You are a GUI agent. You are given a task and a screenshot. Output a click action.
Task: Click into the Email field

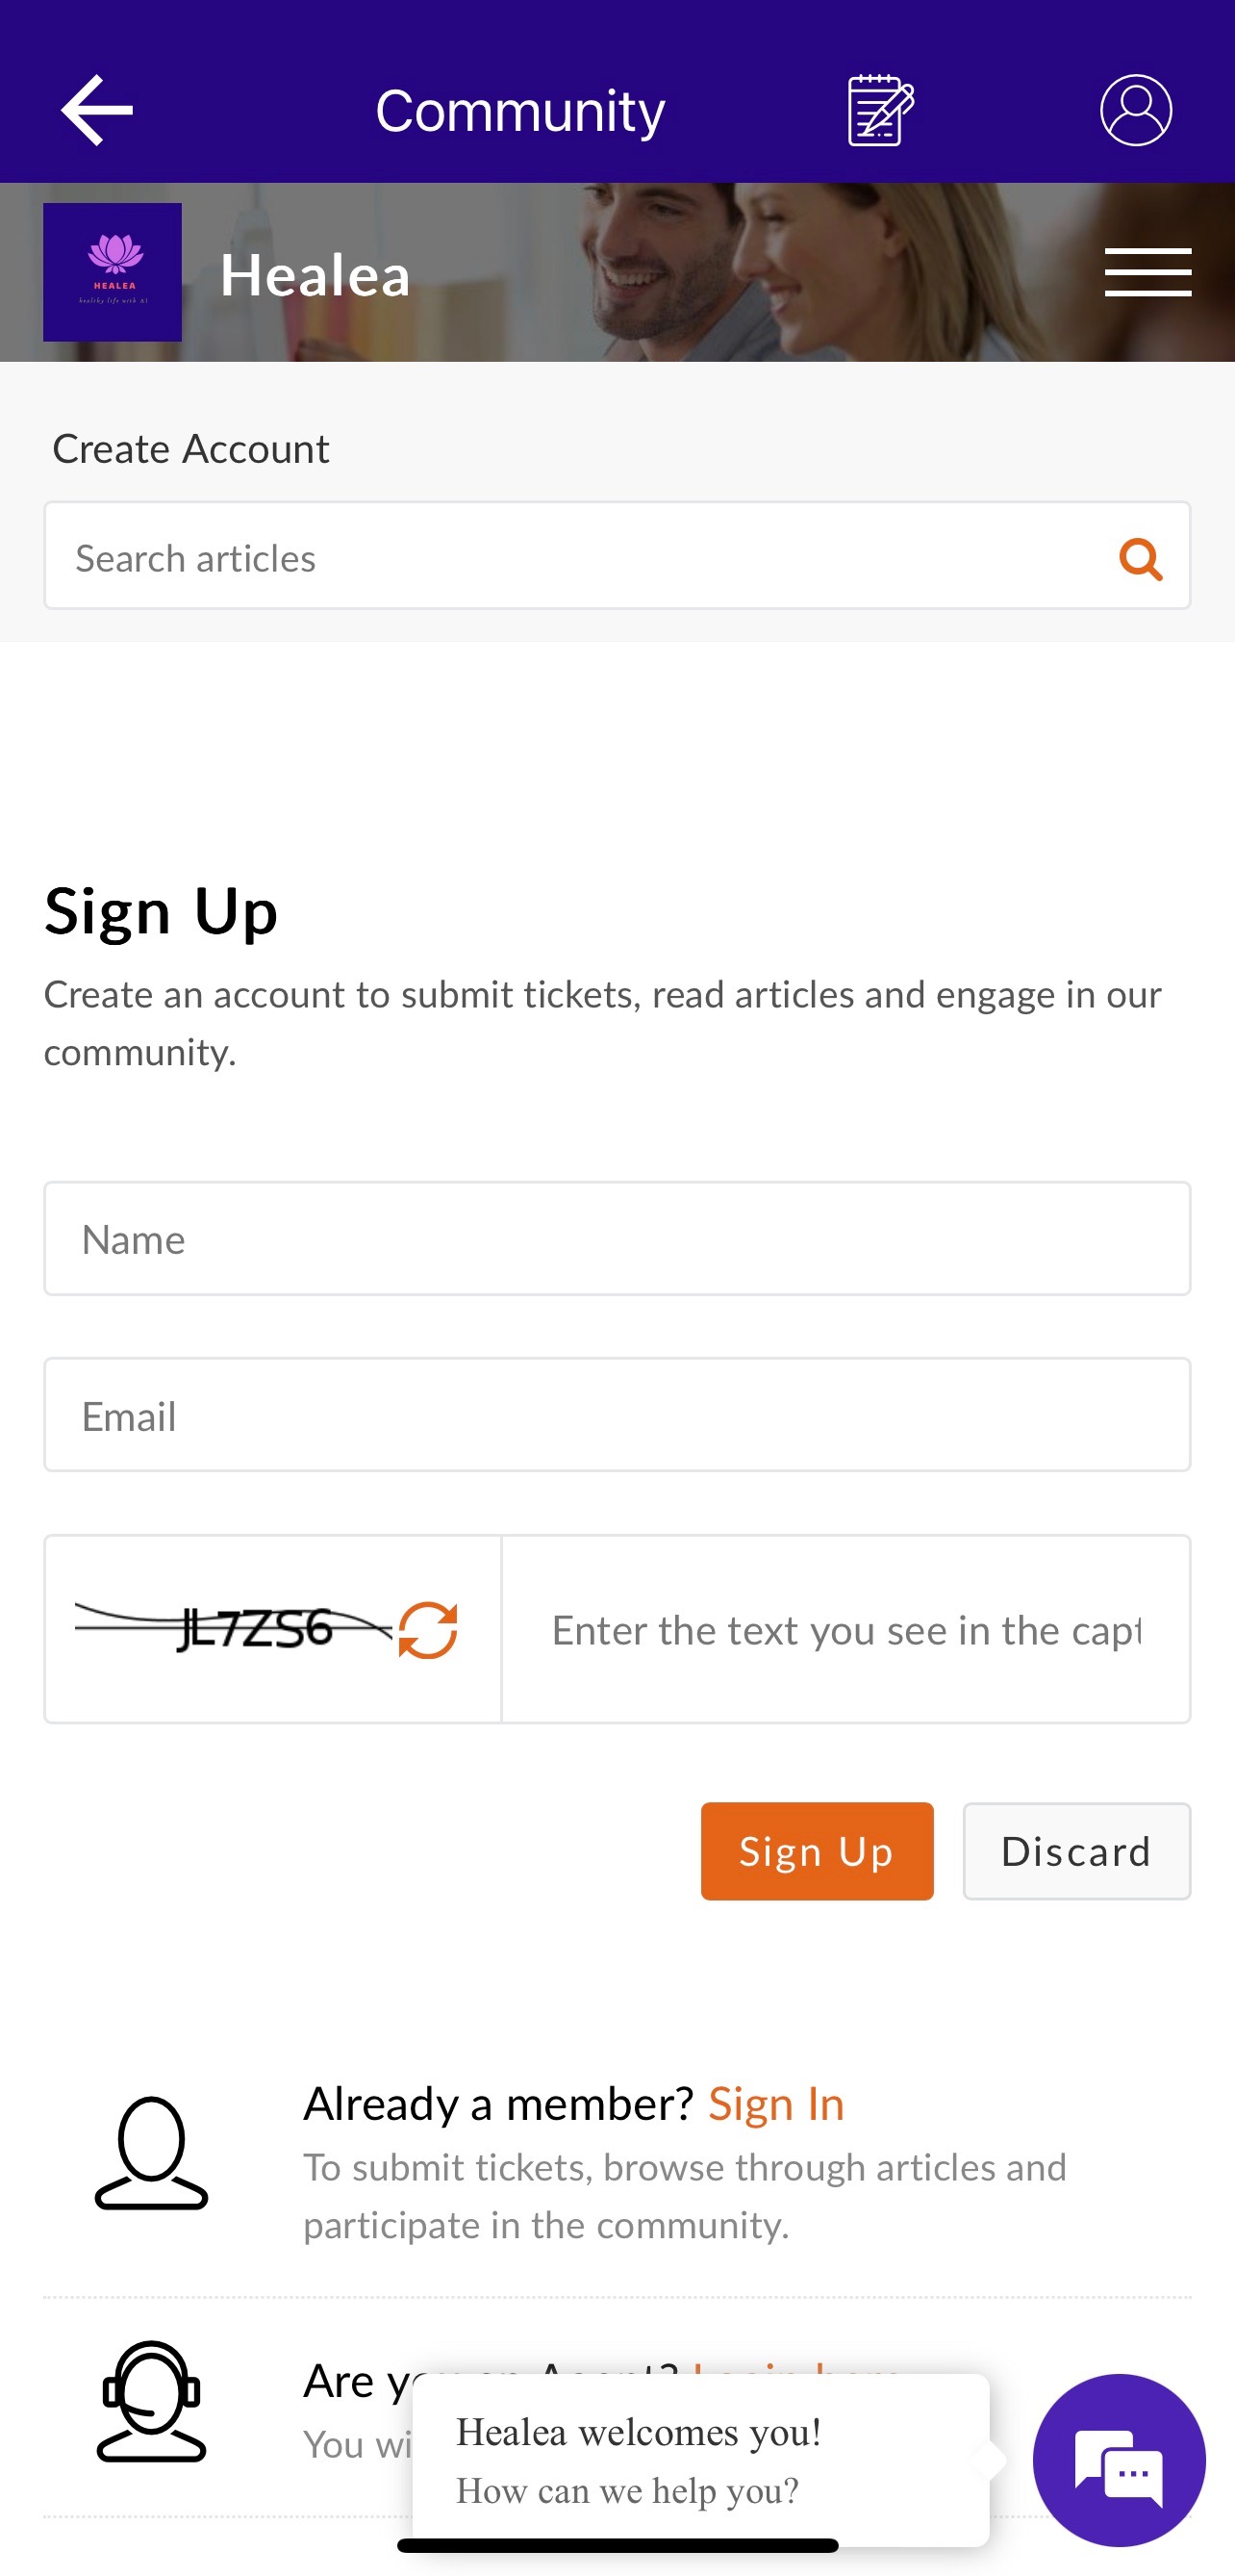point(617,1415)
